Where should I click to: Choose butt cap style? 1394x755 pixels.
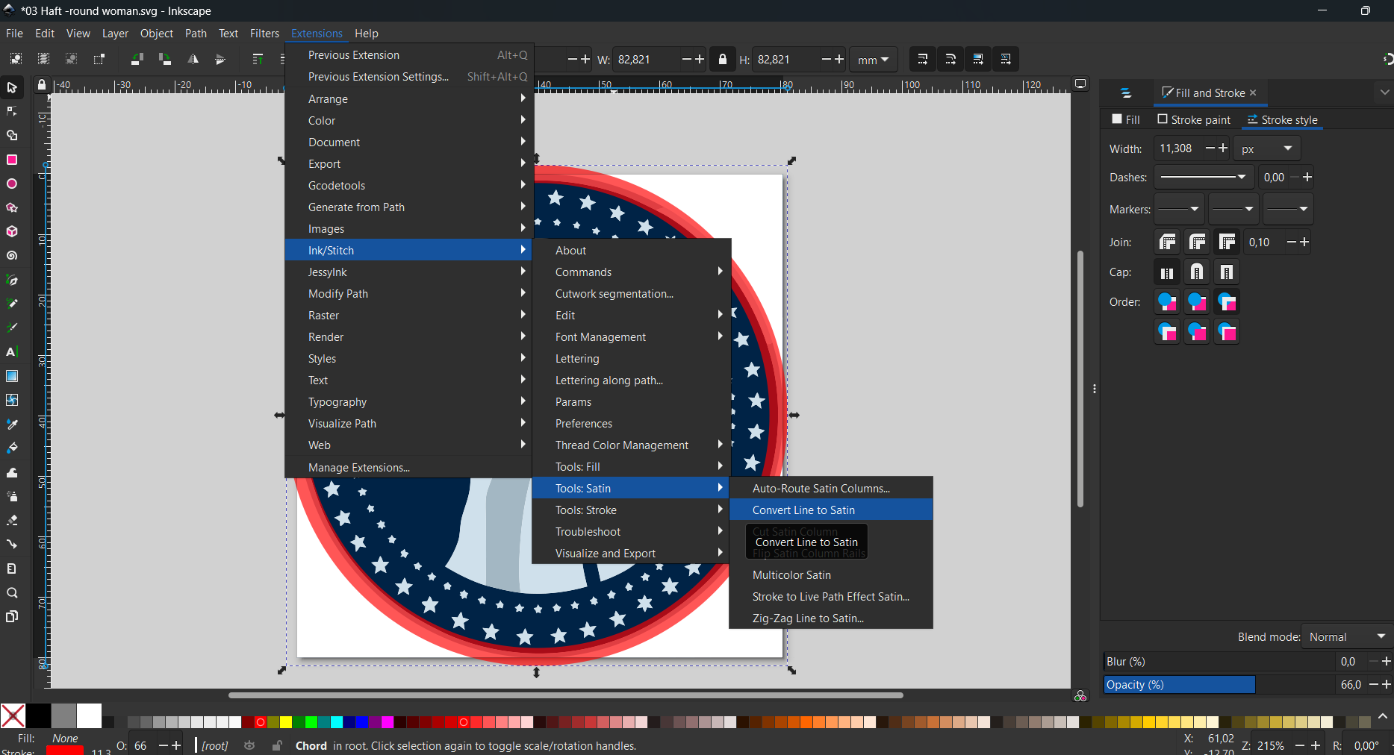1167,272
